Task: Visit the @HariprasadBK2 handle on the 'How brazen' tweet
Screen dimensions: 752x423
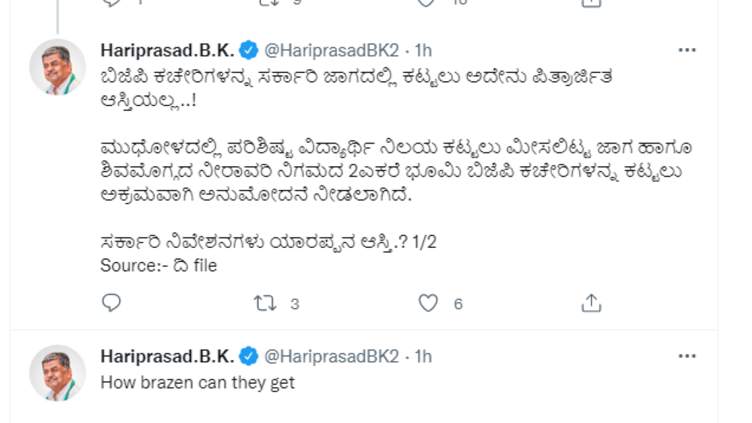Action: coord(329,355)
